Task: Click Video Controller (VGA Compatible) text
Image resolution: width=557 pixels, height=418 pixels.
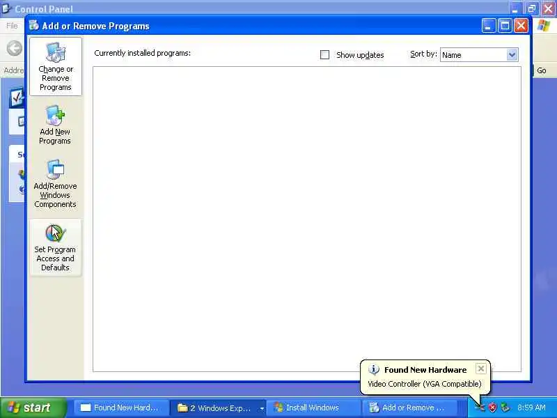Action: point(425,384)
